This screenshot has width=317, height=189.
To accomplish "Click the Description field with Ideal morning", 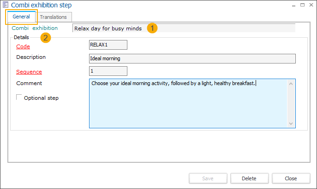I will 191,58.
